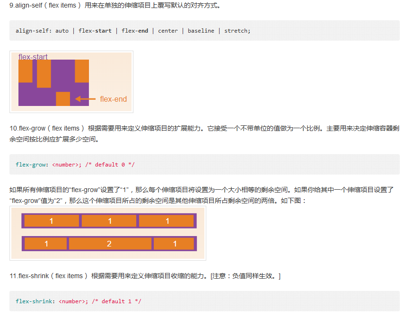
Task: Click the 'auto' value in the align-self code
Action: 62,31
